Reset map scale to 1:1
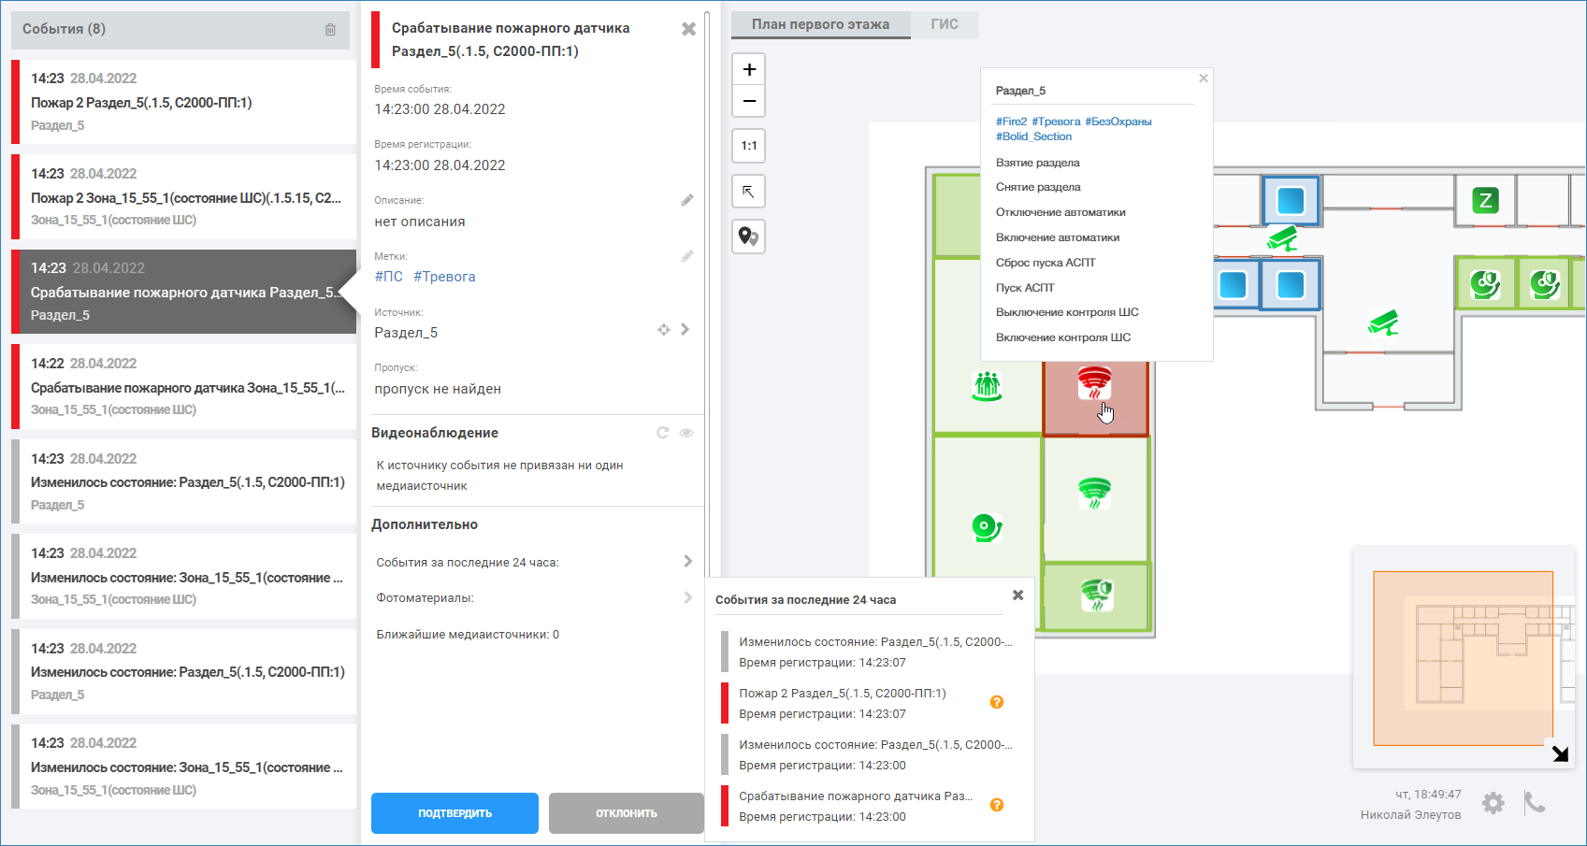Viewport: 1587px width, 846px height. point(749,146)
